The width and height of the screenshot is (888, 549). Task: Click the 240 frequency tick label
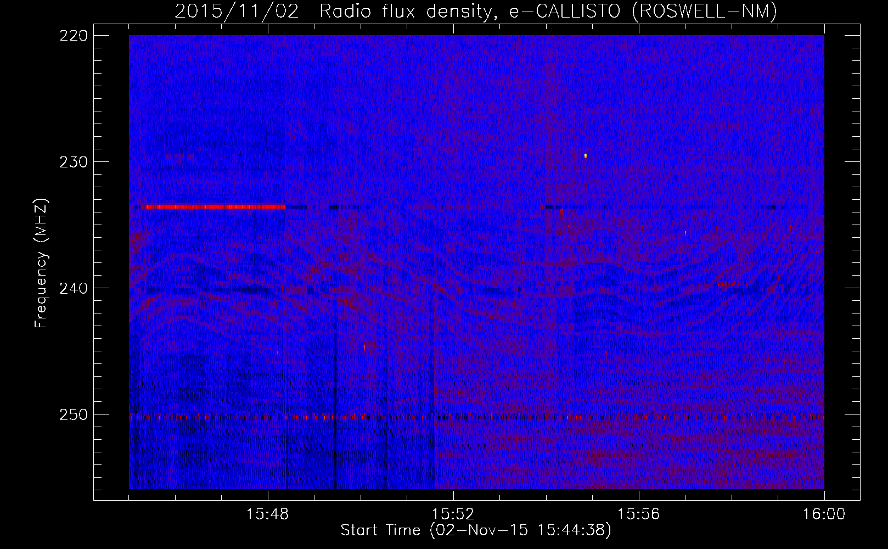73,288
